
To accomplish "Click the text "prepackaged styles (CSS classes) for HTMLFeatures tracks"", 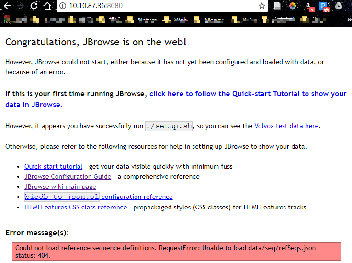I will 220,207.
